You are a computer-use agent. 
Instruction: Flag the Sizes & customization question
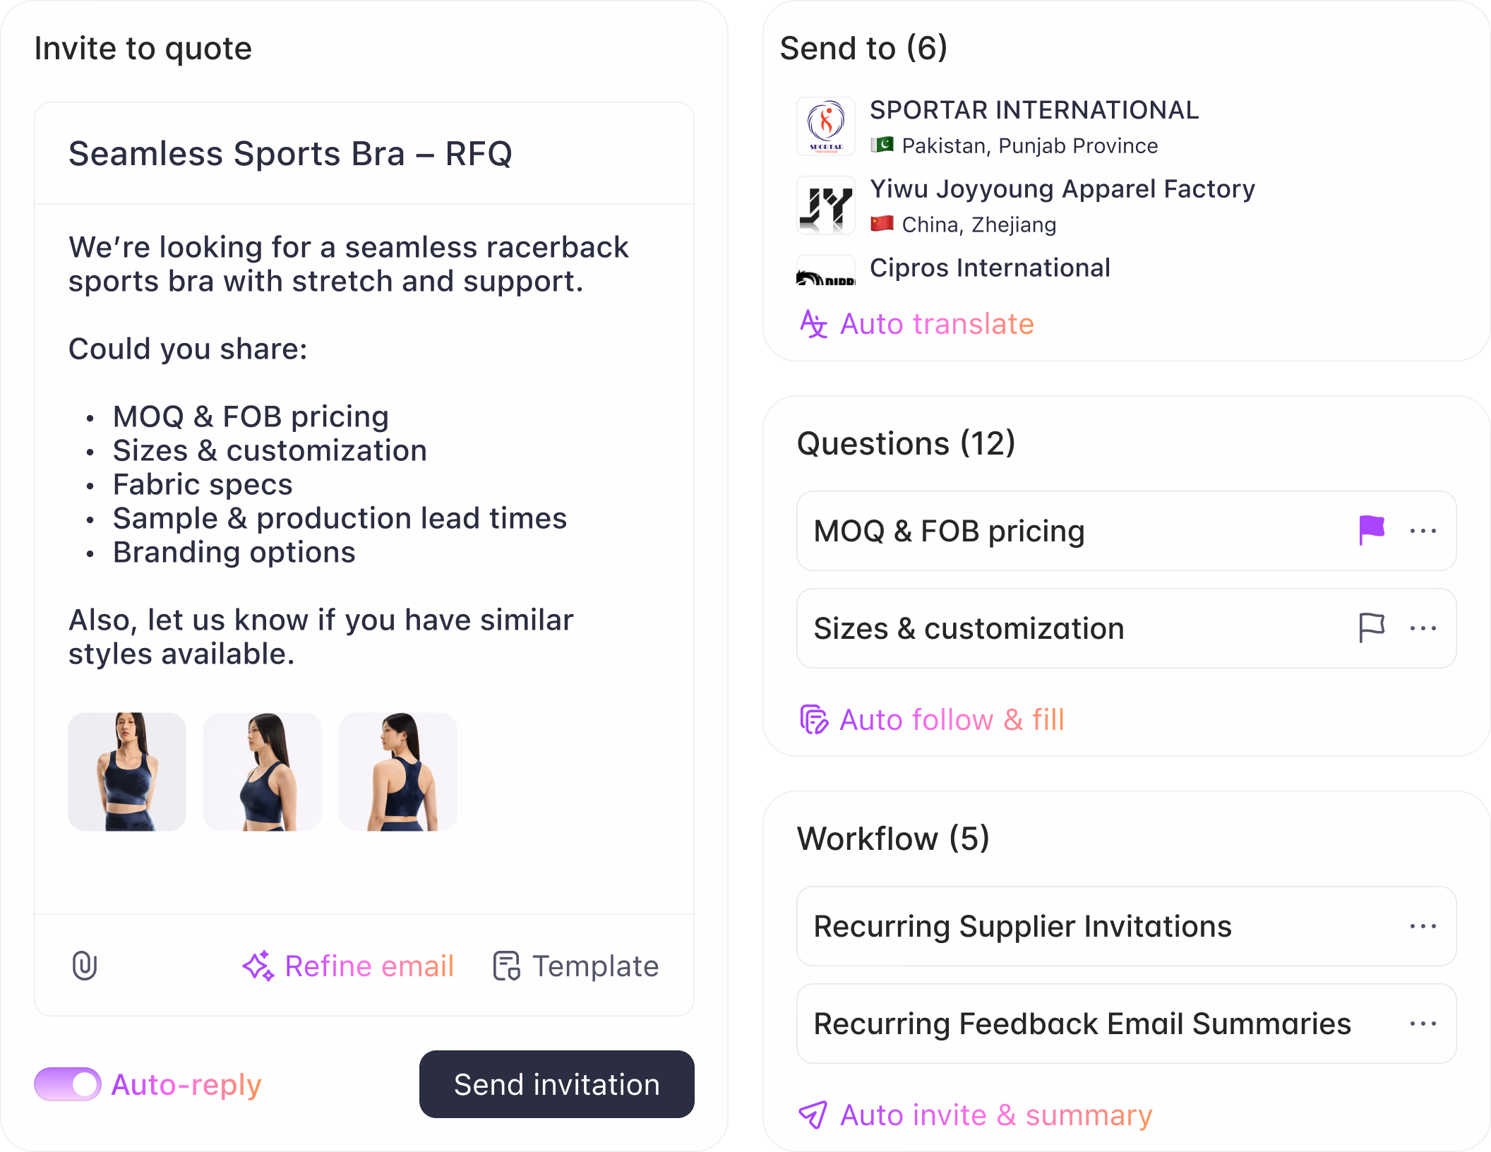point(1372,628)
